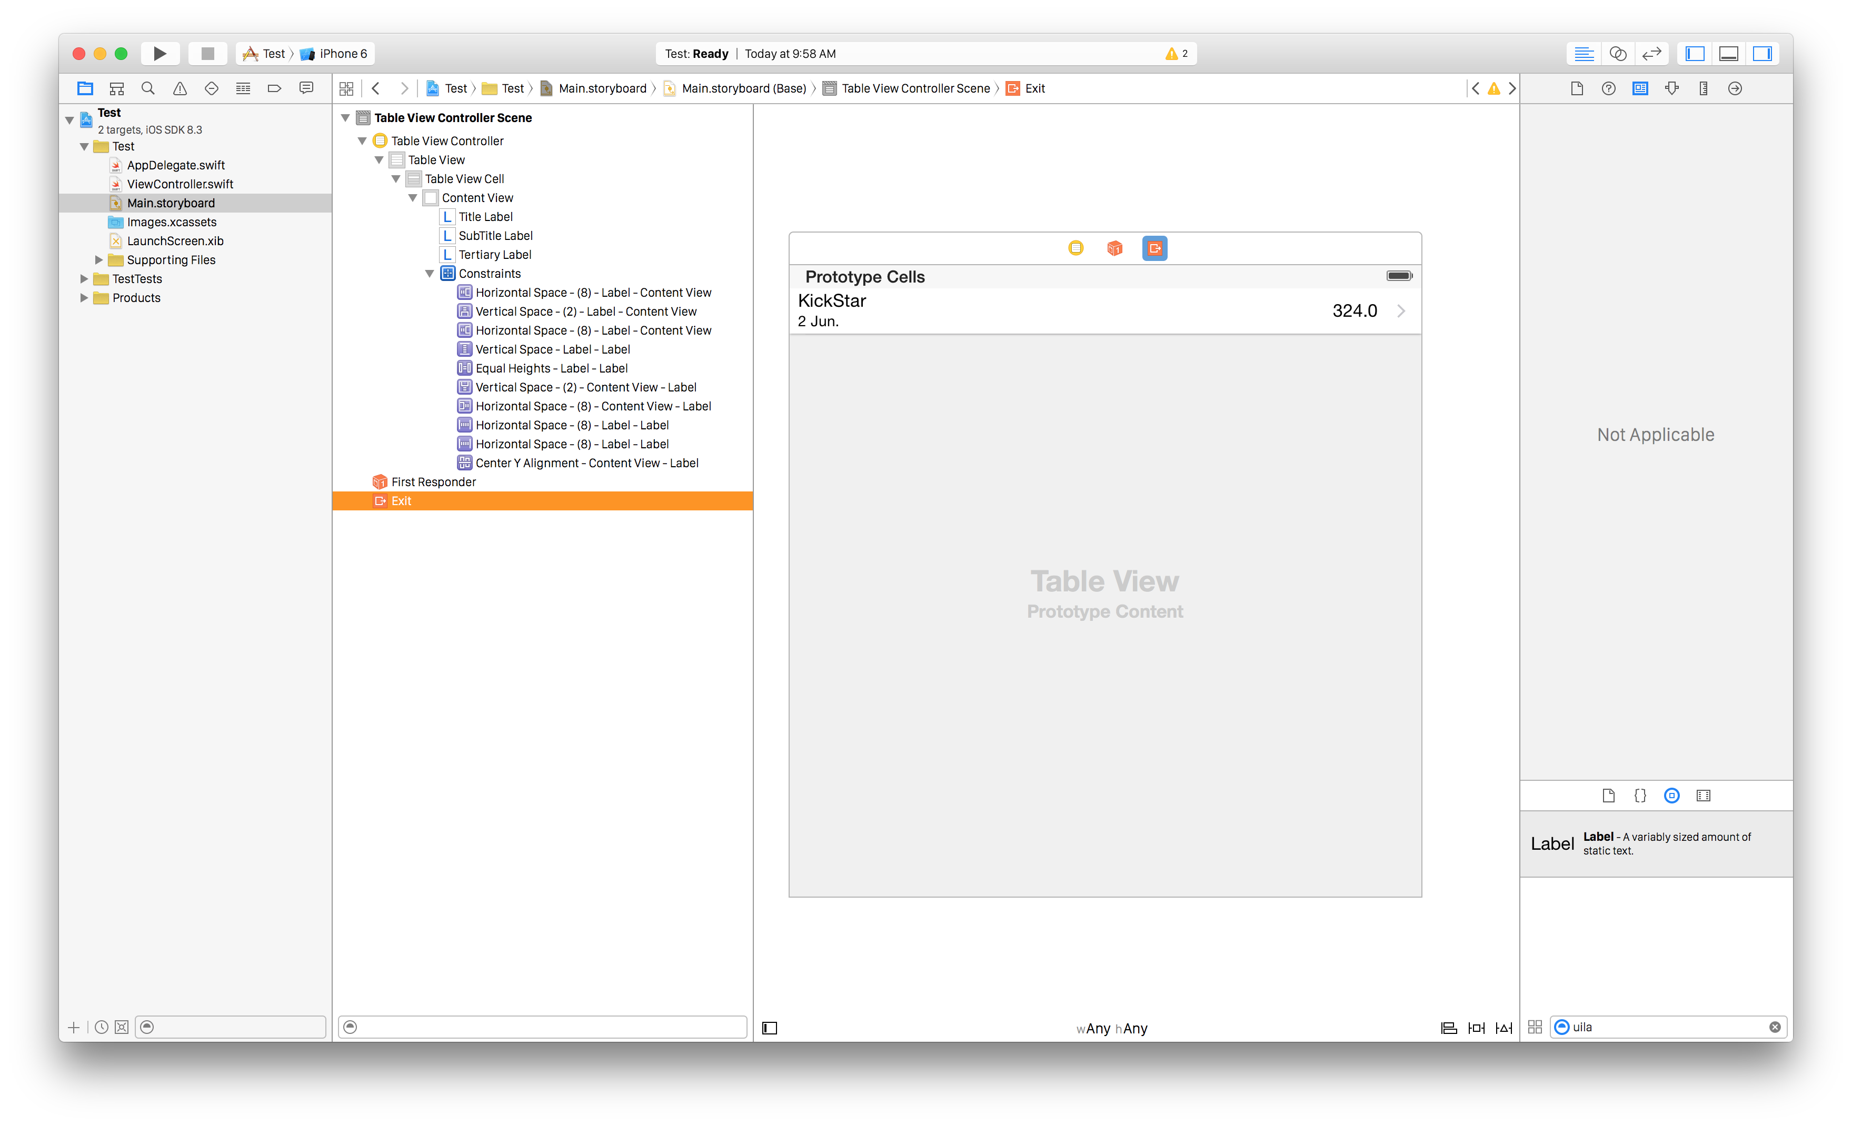This screenshot has height=1126, width=1852.
Task: Choose the iPhone 6 destination device
Action: pyautogui.click(x=334, y=53)
